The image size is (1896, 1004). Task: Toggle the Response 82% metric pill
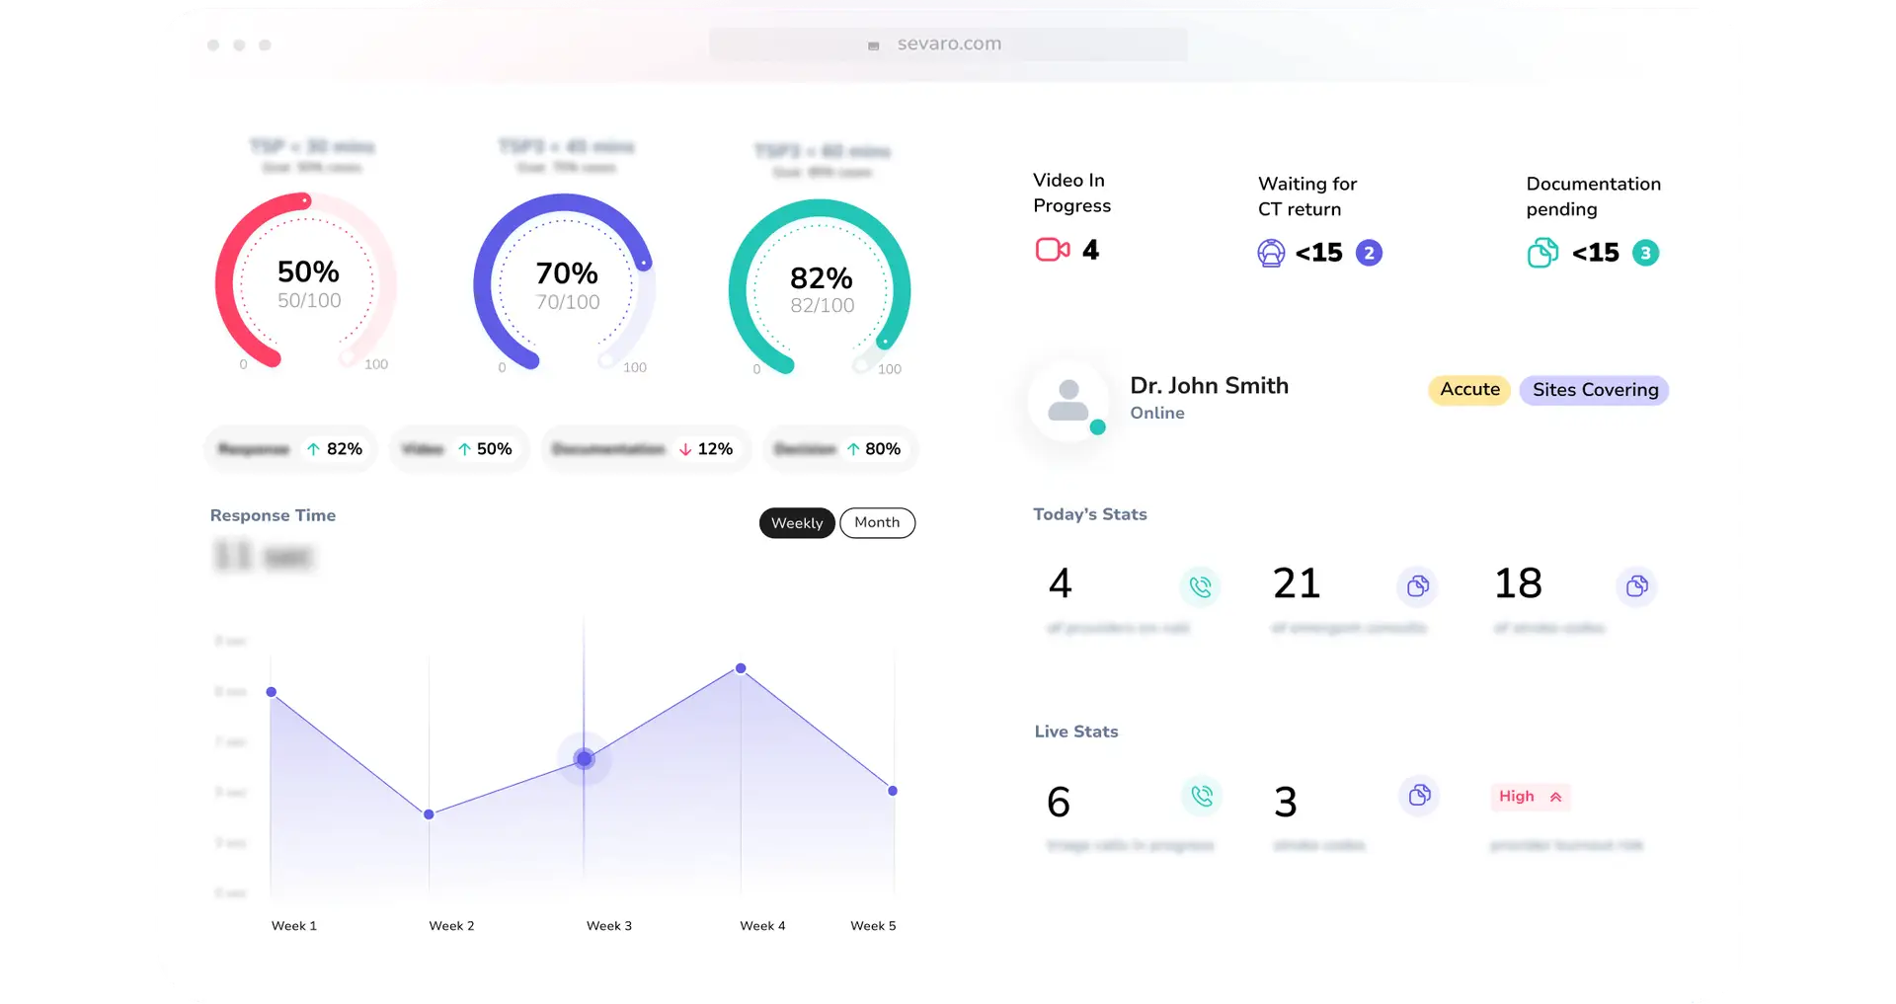click(x=290, y=448)
